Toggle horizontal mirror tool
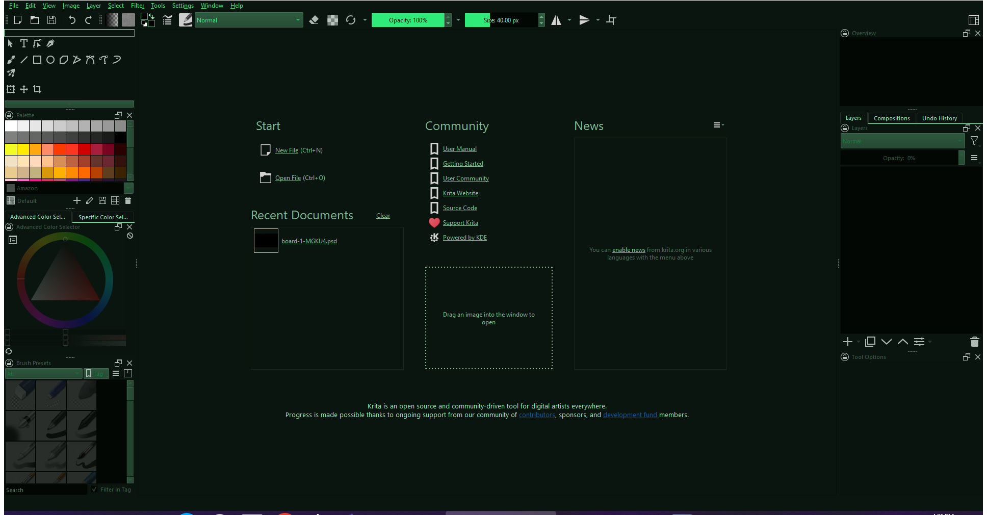This screenshot has height=515, width=987. tap(556, 20)
